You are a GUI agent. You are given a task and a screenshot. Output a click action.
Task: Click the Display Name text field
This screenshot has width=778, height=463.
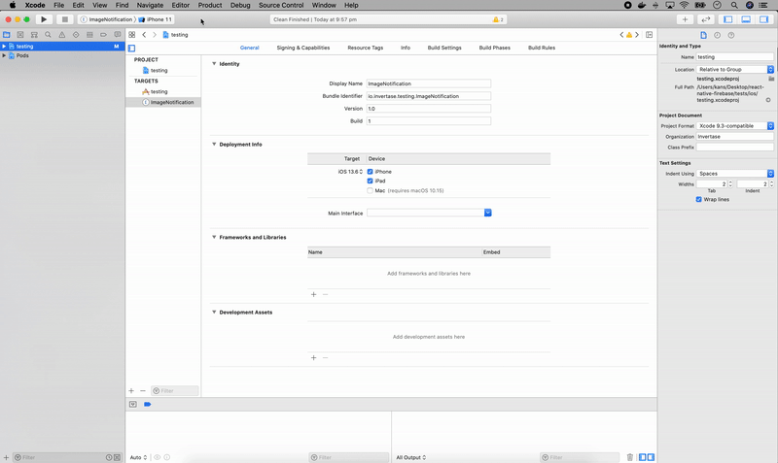428,83
